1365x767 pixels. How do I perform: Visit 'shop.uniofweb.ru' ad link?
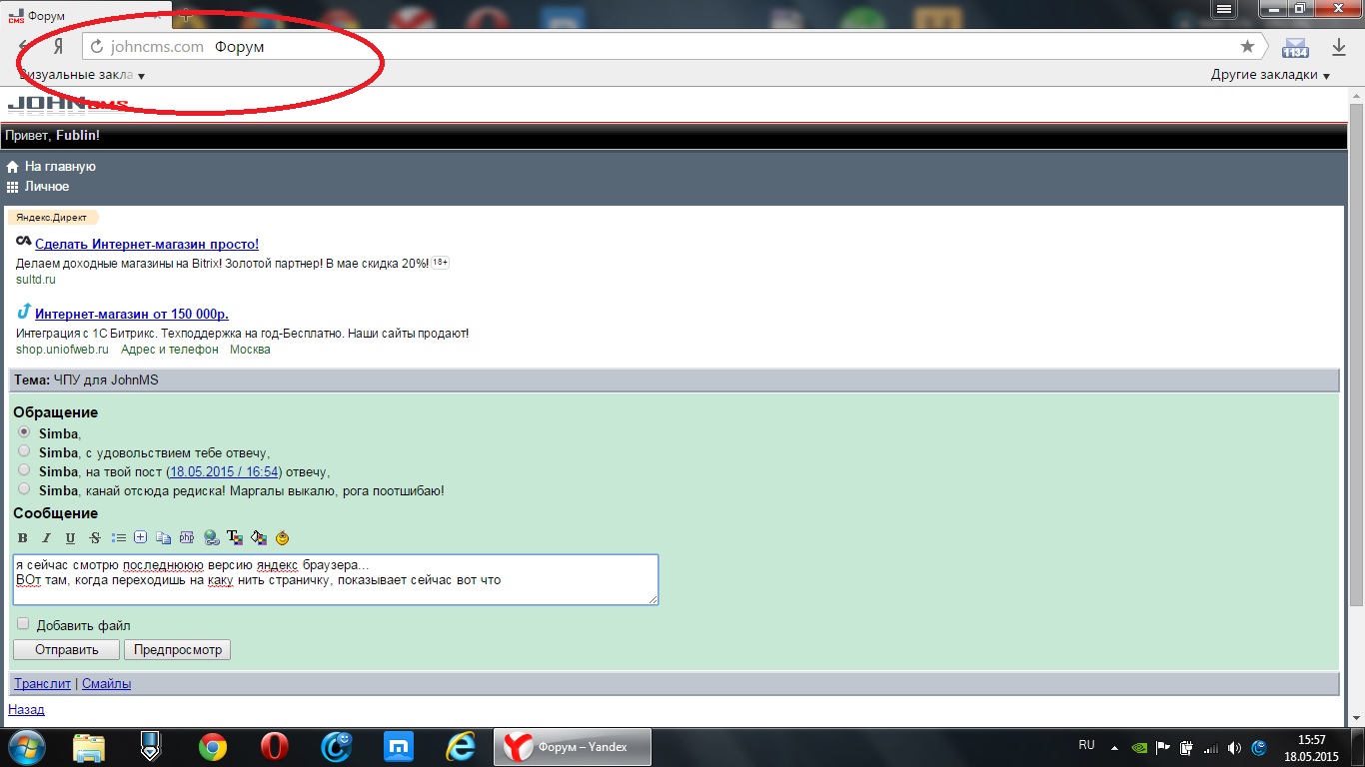pos(62,350)
